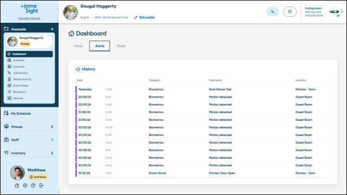
Task: Open the Staff section
Action: point(29,140)
